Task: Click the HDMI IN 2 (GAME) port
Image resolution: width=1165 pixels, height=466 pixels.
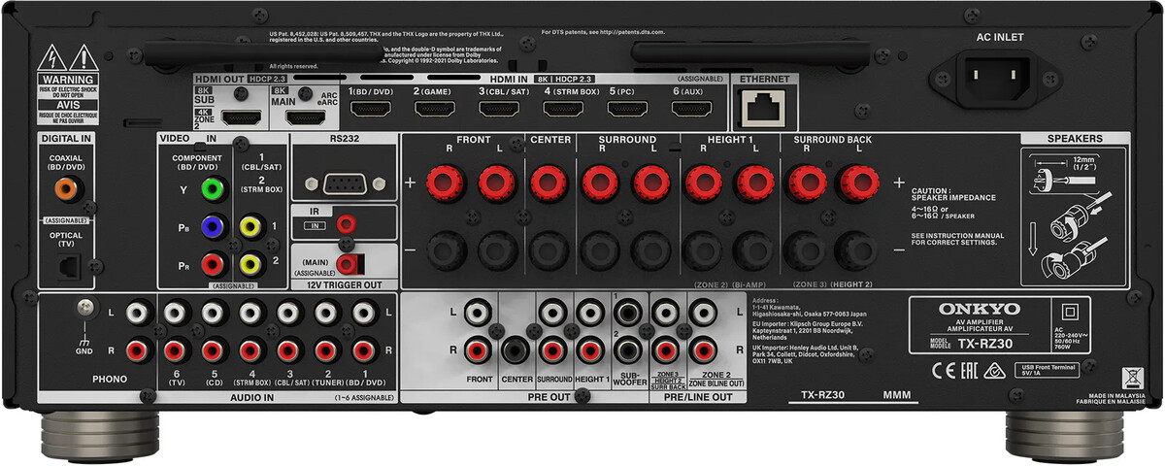Action: [x=435, y=109]
